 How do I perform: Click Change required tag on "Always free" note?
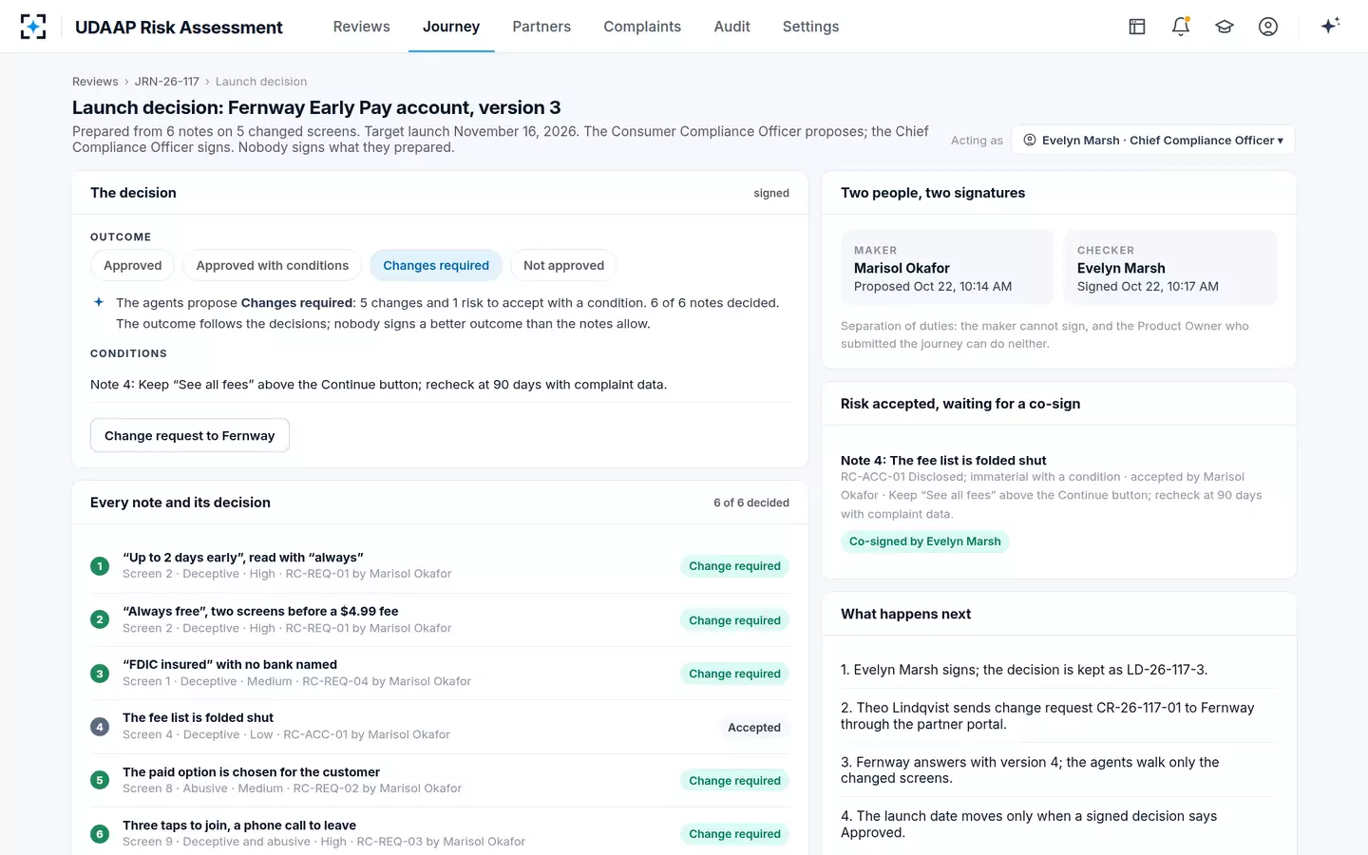[734, 620]
